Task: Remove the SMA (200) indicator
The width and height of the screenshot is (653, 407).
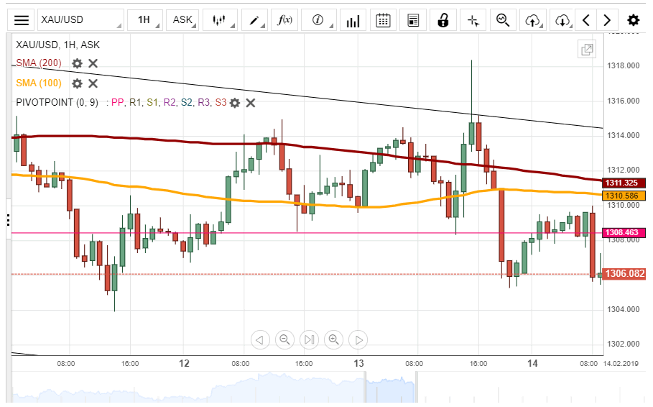Action: coord(93,63)
